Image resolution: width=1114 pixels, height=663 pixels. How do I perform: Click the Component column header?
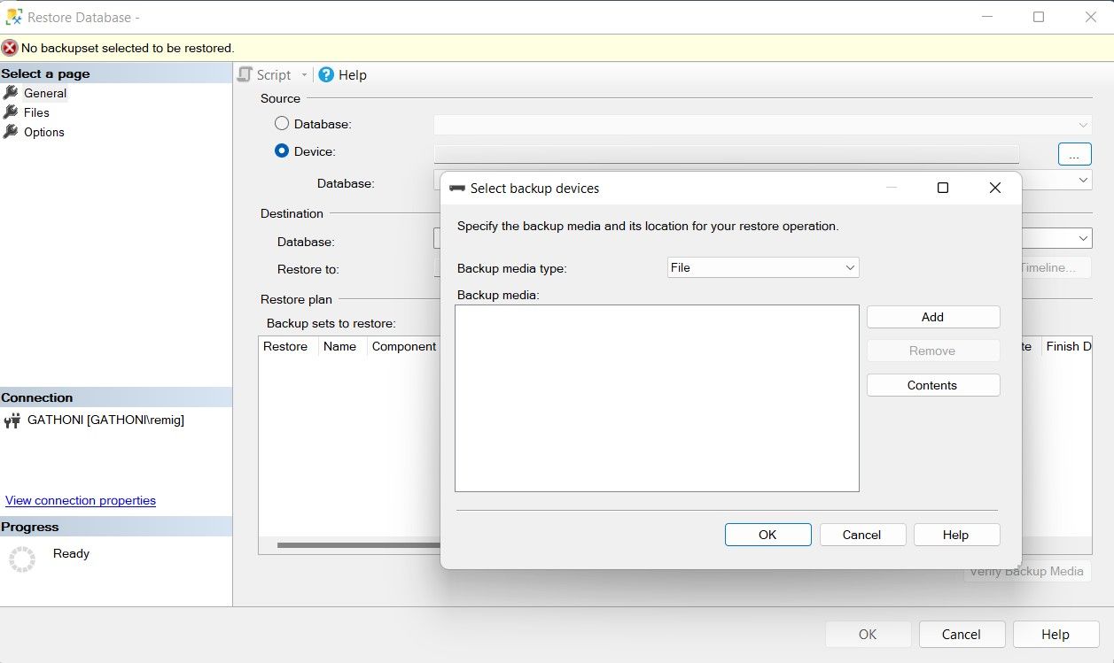point(404,346)
